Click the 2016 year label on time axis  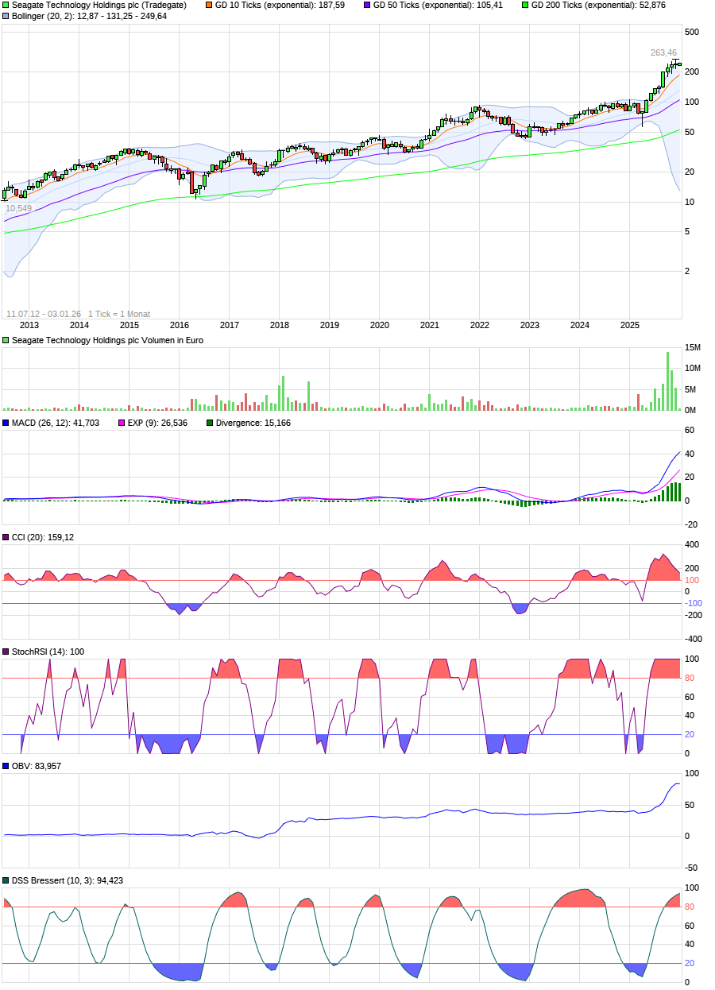pyautogui.click(x=179, y=325)
